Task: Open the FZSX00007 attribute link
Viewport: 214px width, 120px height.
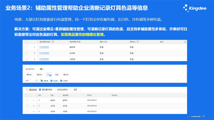Action: 44,59
